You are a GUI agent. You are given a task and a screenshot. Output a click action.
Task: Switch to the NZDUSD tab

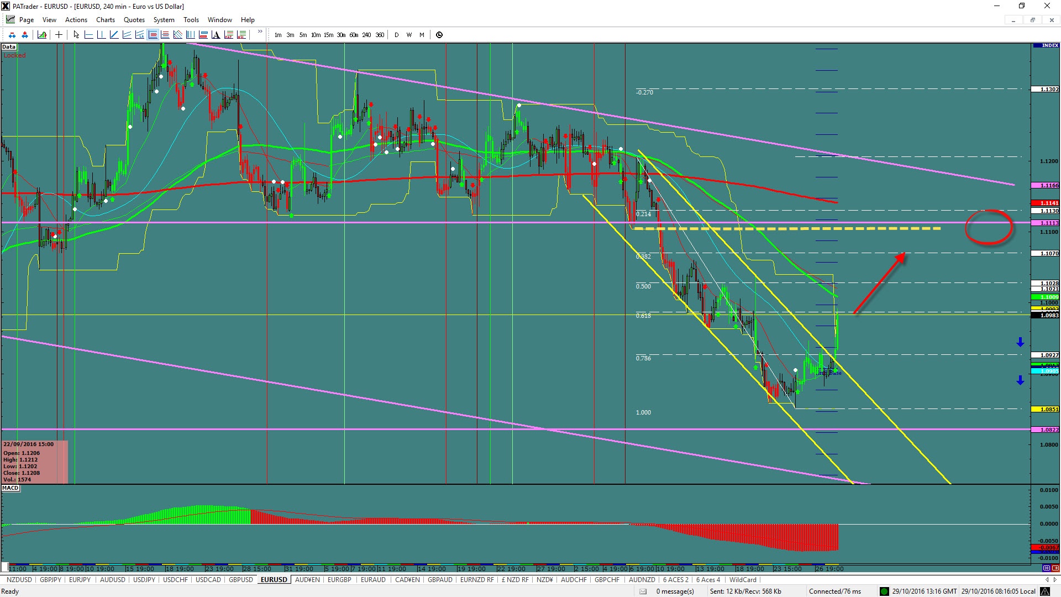[x=19, y=579]
